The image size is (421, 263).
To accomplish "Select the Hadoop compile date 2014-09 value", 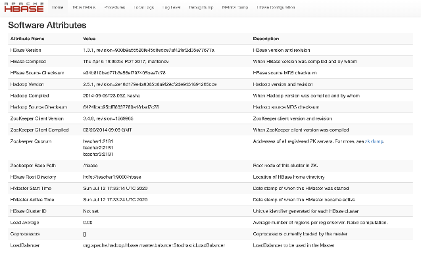I will pyautogui.click(x=112, y=95).
